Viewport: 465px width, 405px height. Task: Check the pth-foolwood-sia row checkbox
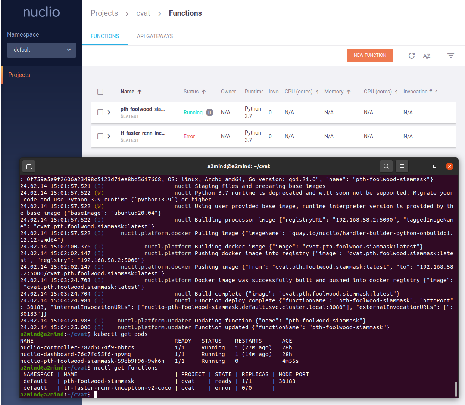coord(100,112)
